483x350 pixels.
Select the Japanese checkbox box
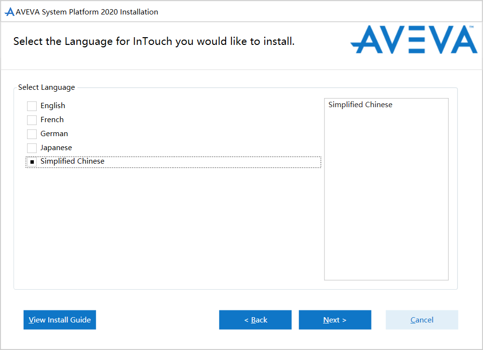click(x=32, y=148)
